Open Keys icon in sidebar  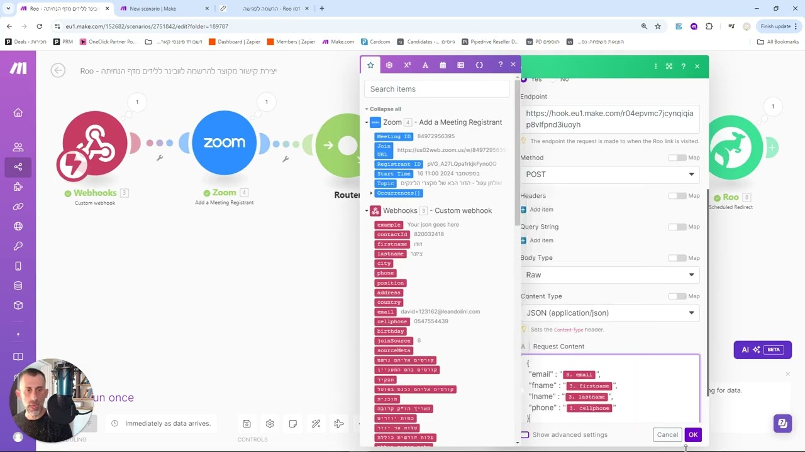(18, 246)
